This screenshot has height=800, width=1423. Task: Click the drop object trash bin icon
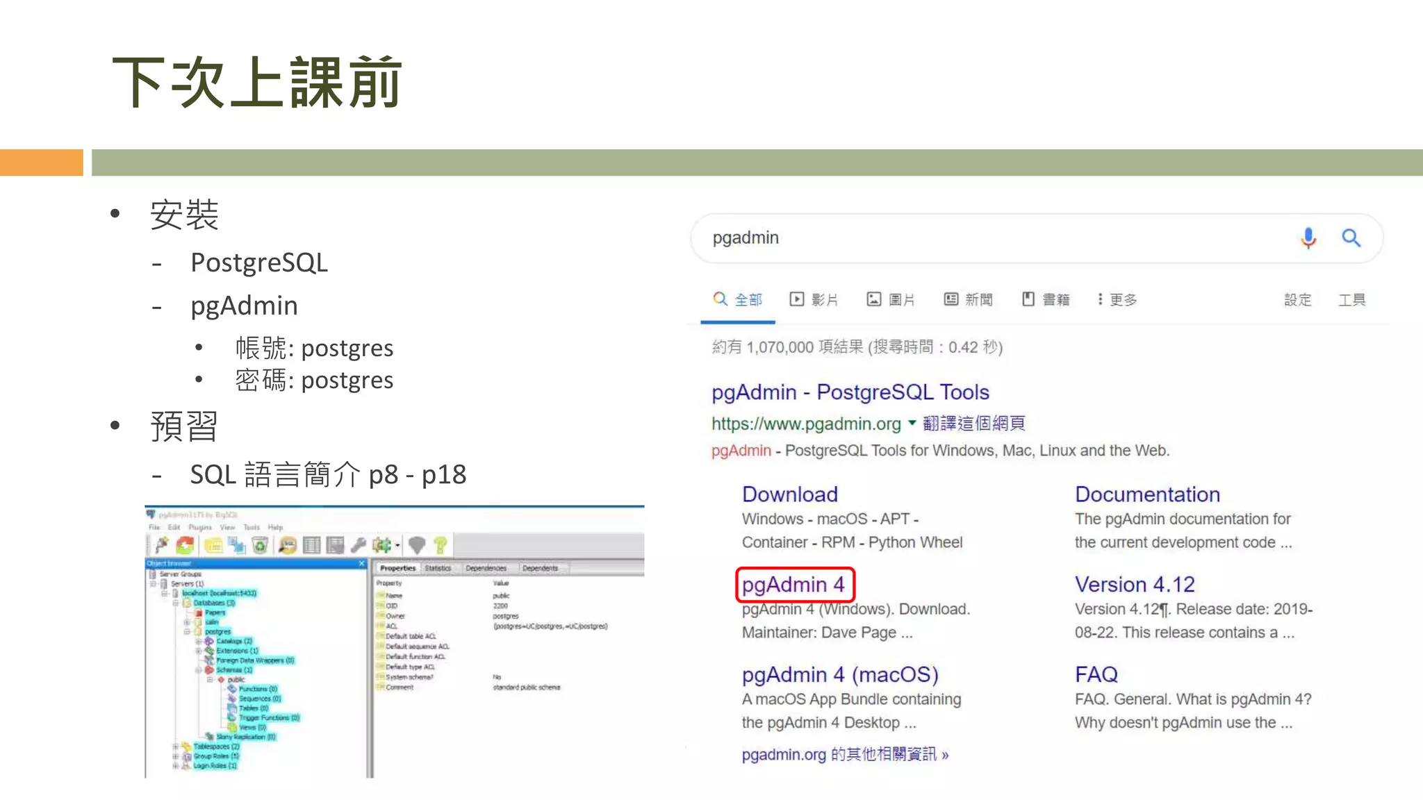pyautogui.click(x=260, y=545)
